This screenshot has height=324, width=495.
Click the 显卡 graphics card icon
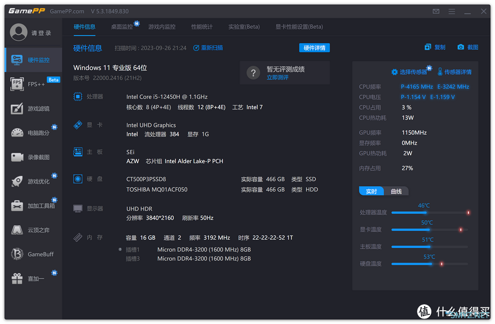click(77, 125)
